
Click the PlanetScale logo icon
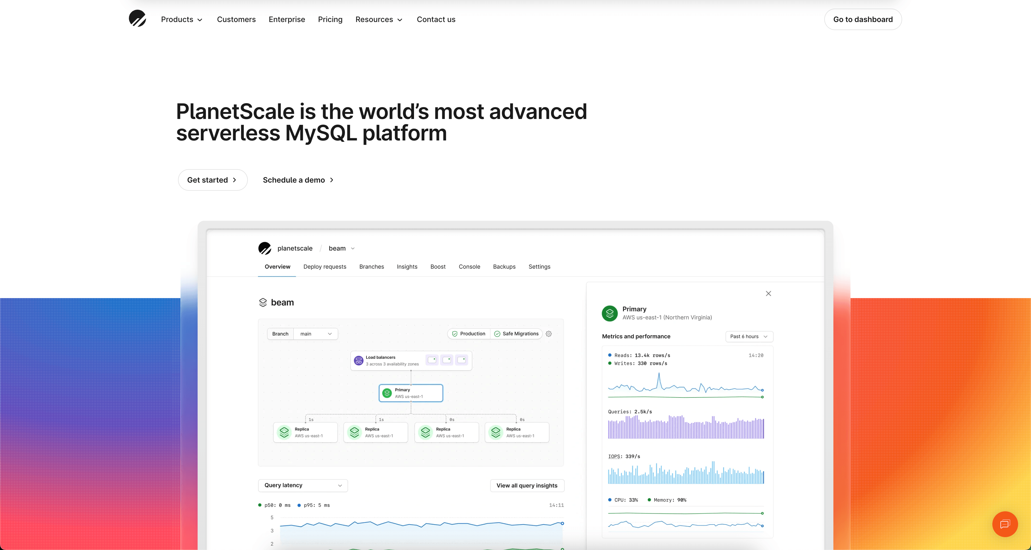(136, 19)
